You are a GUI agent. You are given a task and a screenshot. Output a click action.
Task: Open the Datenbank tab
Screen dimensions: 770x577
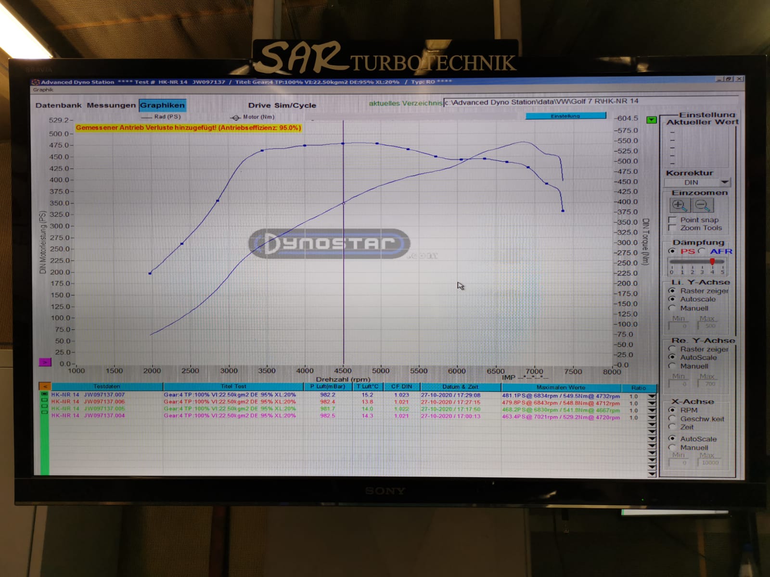click(x=58, y=105)
